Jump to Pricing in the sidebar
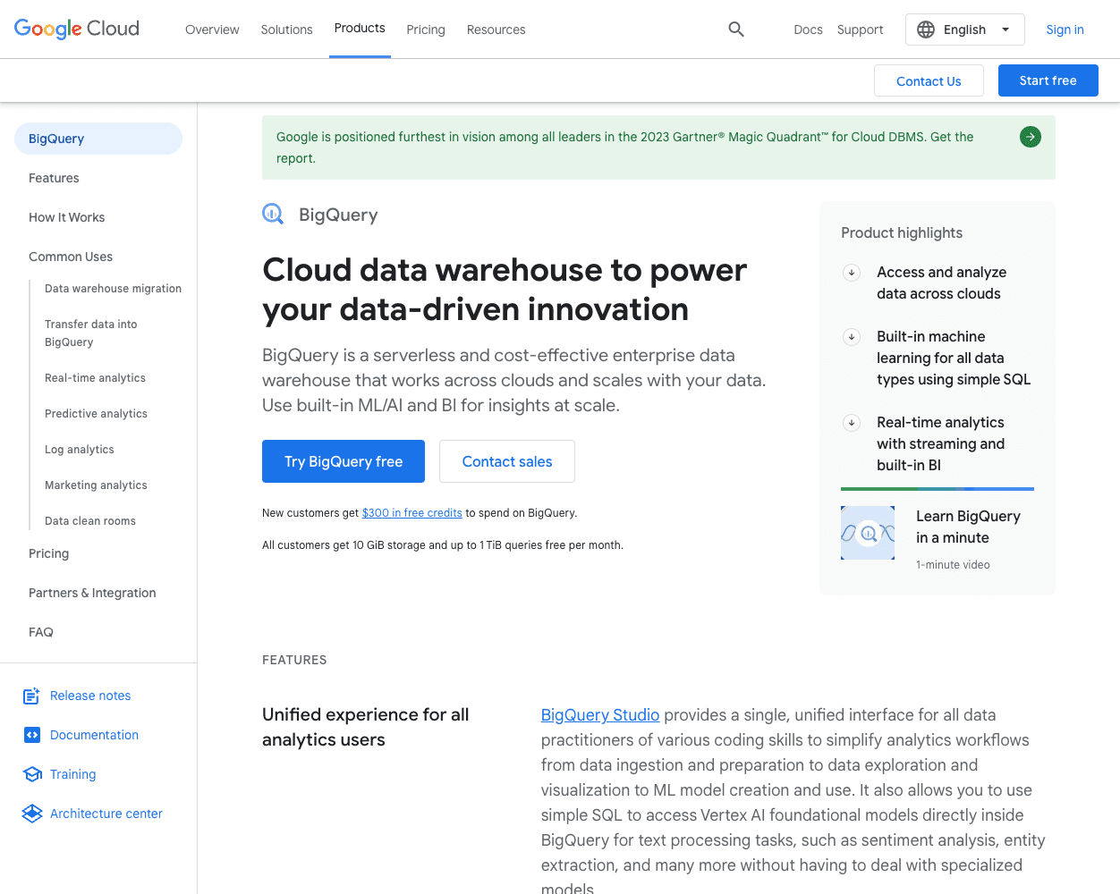 tap(48, 553)
